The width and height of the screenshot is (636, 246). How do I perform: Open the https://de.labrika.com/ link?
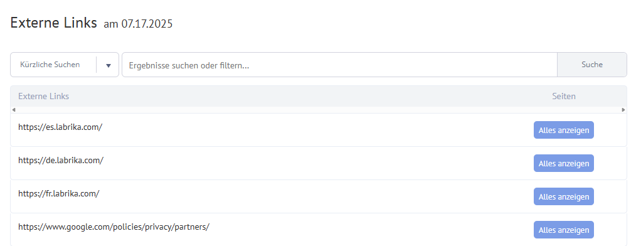click(61, 161)
